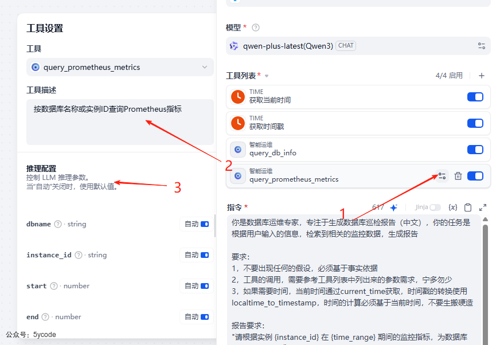500x345 pixels.
Task: Add a new tool with plus icon
Action: pyautogui.click(x=482, y=76)
